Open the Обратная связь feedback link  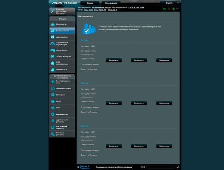click(125, 167)
